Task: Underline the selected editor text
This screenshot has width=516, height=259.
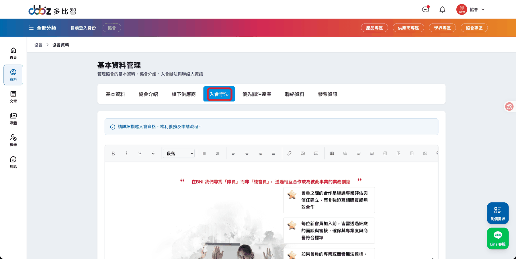Action: (140, 154)
